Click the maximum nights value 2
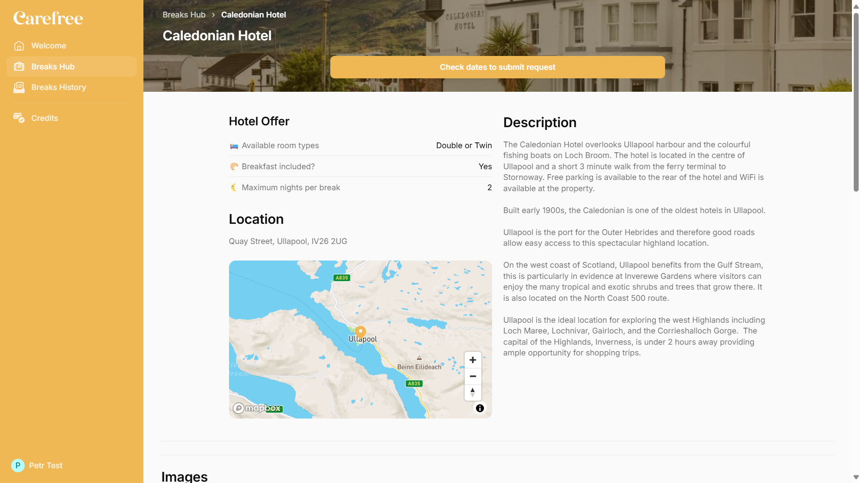The image size is (860, 483). (489, 188)
